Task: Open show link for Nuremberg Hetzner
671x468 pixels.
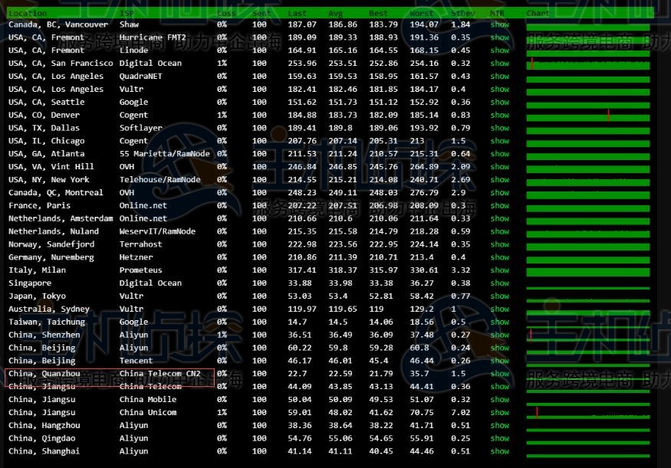Action: pos(499,257)
